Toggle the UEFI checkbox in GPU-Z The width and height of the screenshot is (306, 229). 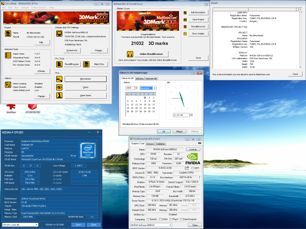click(192, 168)
